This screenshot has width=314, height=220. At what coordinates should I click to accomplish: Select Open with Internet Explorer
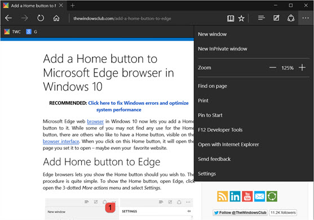coord(228,145)
